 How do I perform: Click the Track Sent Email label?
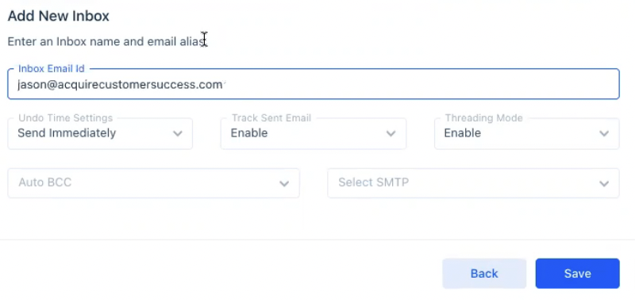271,118
